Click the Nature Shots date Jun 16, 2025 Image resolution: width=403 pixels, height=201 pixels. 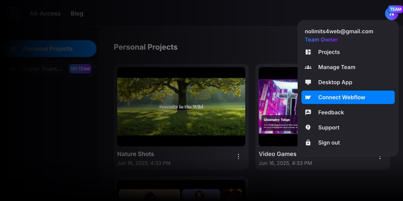click(x=144, y=163)
